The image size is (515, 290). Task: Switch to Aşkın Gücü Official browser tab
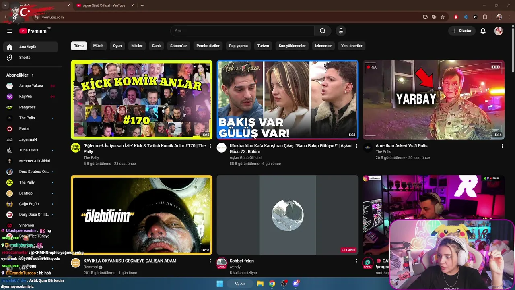pyautogui.click(x=104, y=6)
